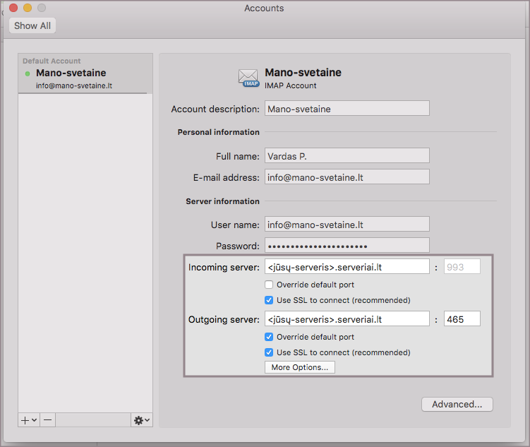Open the plus add-account dropdown
The image size is (530, 447).
(x=29, y=419)
